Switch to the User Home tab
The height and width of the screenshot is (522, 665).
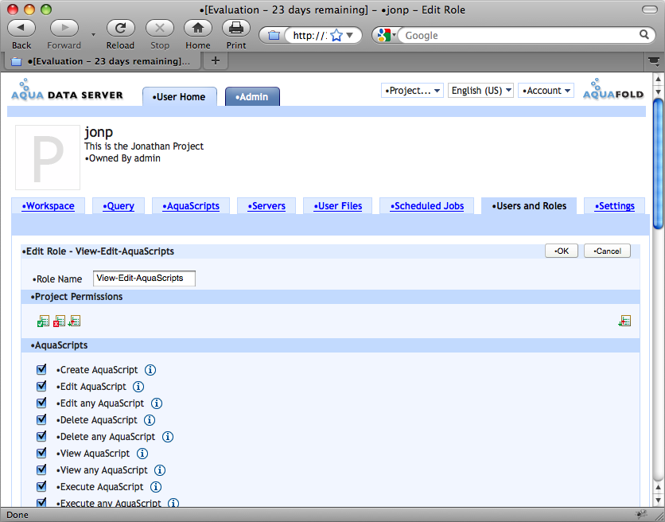pos(180,97)
